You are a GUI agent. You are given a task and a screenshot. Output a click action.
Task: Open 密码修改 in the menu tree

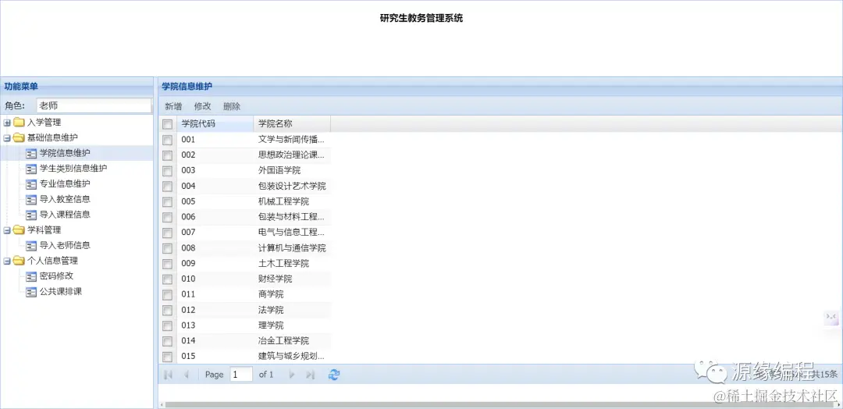pyautogui.click(x=56, y=276)
